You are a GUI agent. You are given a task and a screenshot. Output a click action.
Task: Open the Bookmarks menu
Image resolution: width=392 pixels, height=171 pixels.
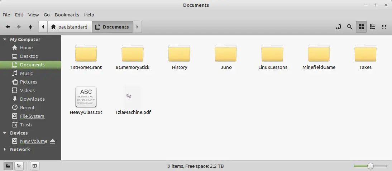[x=67, y=15]
